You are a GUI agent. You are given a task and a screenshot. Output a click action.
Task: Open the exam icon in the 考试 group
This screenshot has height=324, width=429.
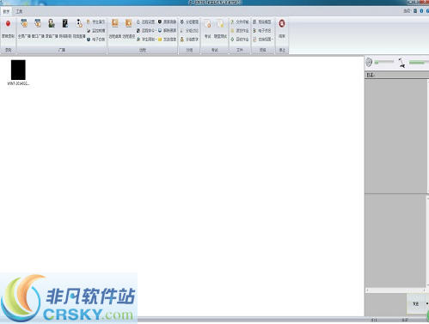click(x=208, y=24)
